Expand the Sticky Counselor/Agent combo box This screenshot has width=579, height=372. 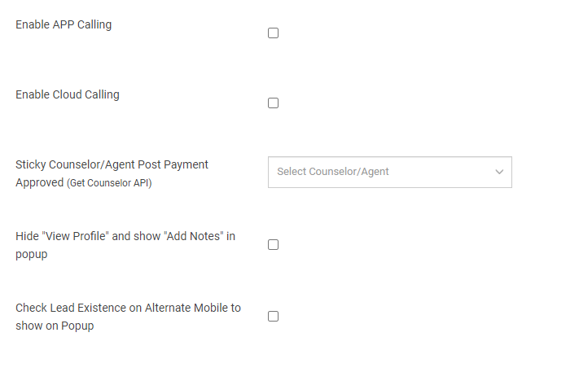pyautogui.click(x=389, y=172)
